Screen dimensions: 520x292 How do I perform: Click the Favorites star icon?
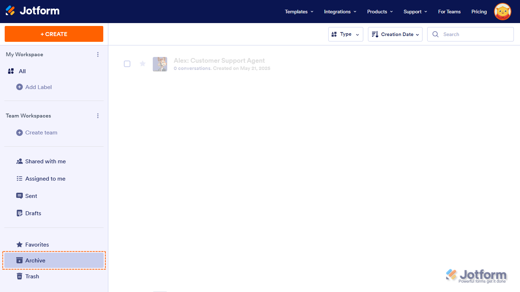pos(19,244)
